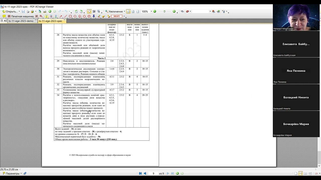This screenshot has width=321, height=180.
Task: Open the Увеличение zoom tool dropdown
Action: 124,11
